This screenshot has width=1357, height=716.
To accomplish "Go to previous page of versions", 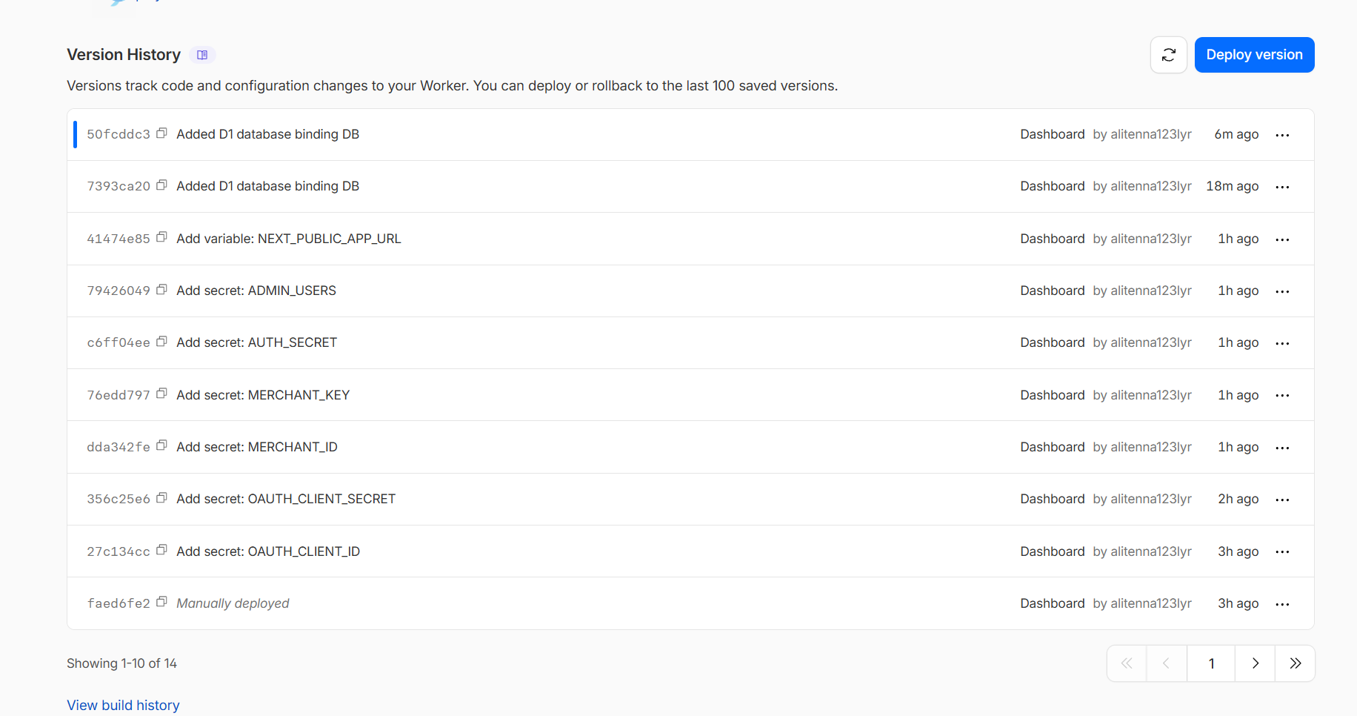I will (1167, 663).
